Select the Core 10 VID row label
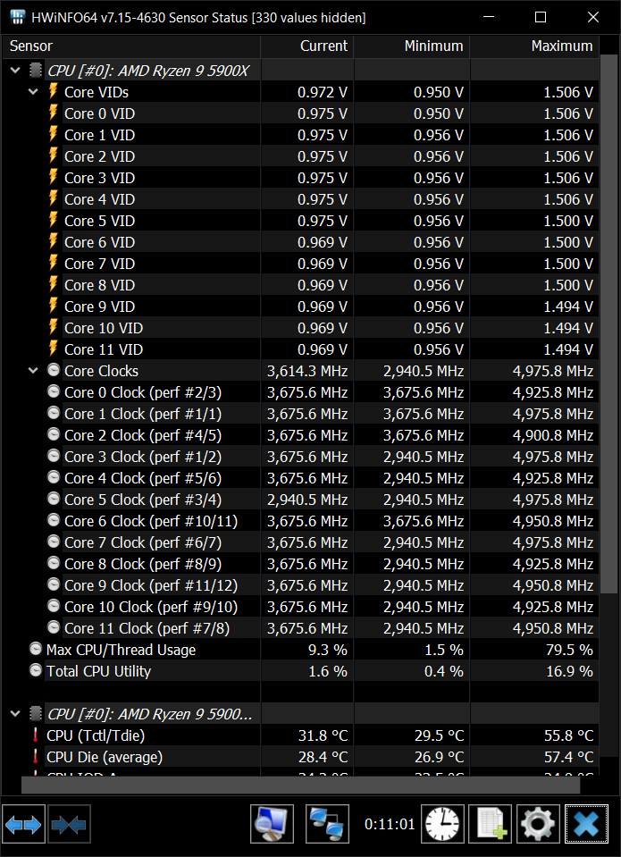Image resolution: width=621 pixels, height=857 pixels. click(104, 328)
